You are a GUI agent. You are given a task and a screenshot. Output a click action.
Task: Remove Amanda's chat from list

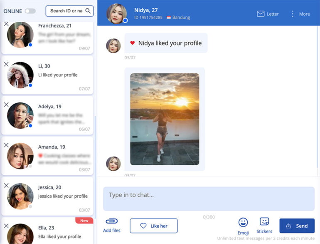tap(6, 145)
